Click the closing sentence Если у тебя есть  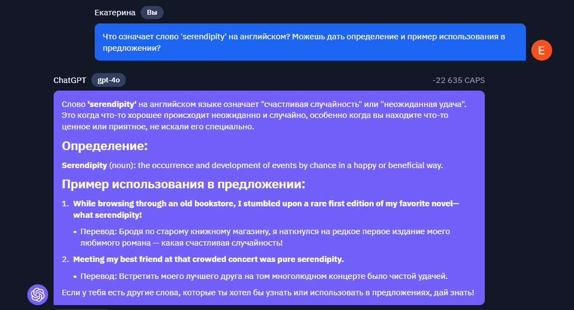(x=268, y=293)
